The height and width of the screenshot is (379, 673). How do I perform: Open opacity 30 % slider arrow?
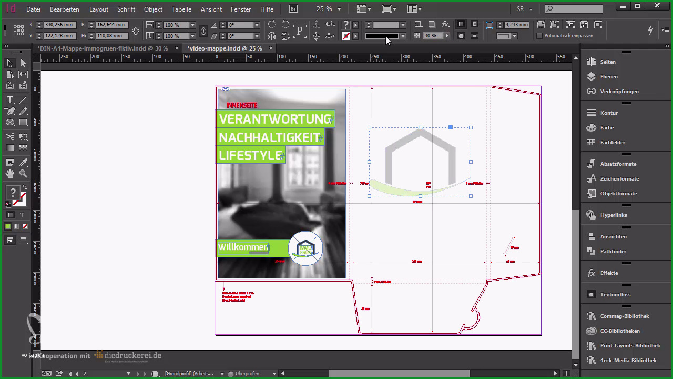pyautogui.click(x=447, y=36)
